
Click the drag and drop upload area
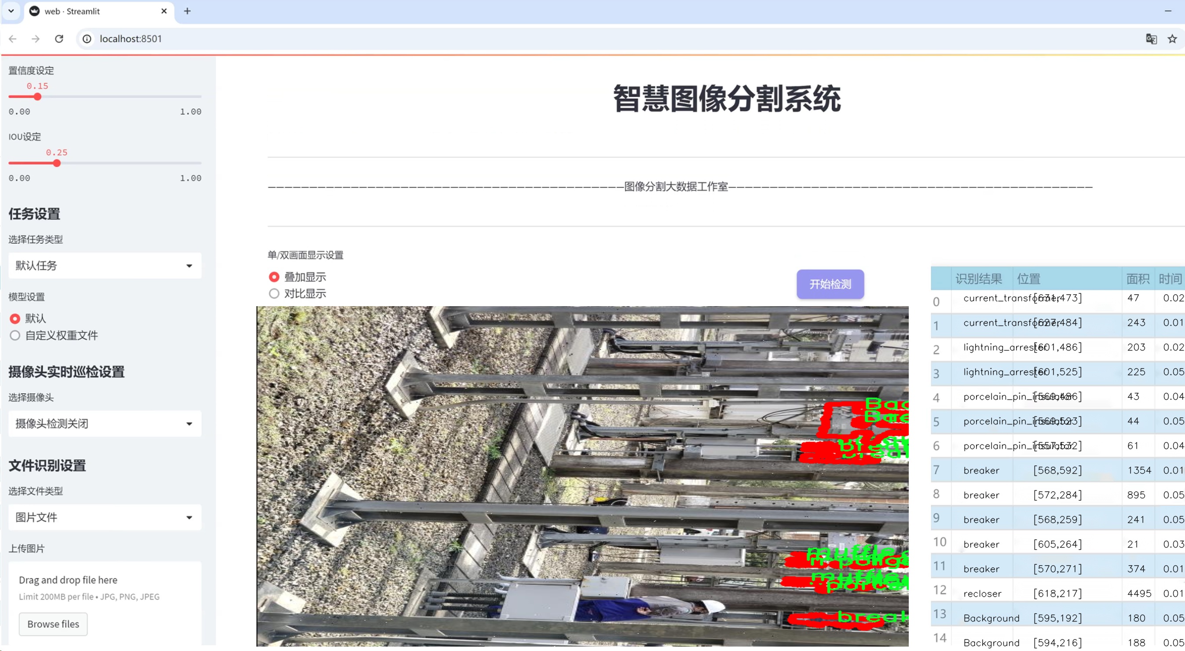[105, 603]
